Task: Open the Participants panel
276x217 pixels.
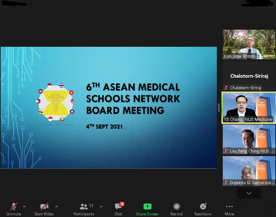Action: (x=84, y=207)
